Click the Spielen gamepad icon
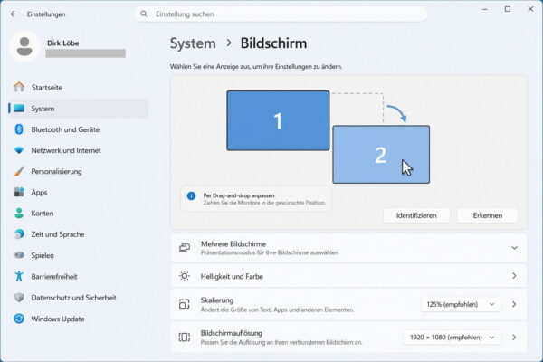543x362 pixels. [x=19, y=255]
